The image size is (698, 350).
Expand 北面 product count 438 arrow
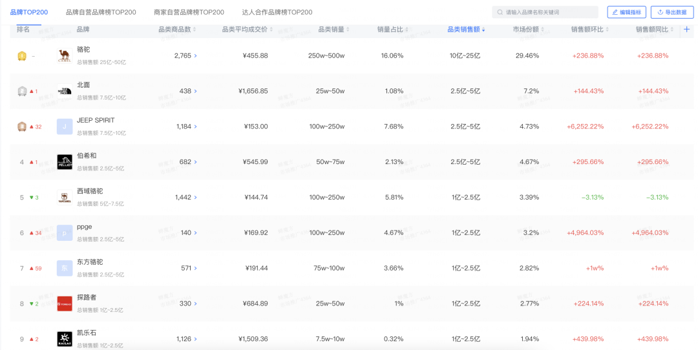click(x=195, y=91)
